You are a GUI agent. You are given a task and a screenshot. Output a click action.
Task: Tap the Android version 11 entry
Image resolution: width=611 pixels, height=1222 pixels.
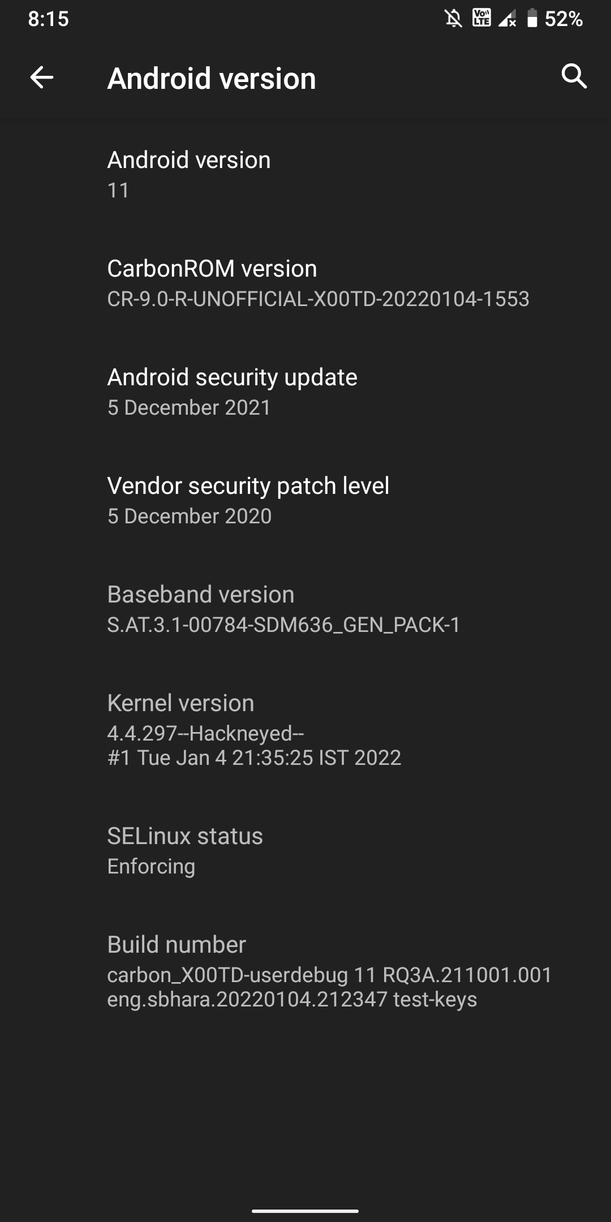305,174
